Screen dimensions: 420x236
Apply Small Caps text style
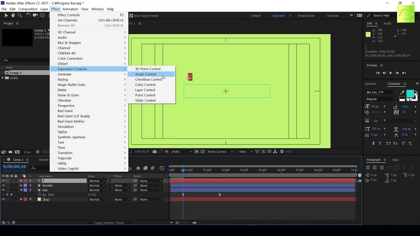pyautogui.click(x=395, y=144)
